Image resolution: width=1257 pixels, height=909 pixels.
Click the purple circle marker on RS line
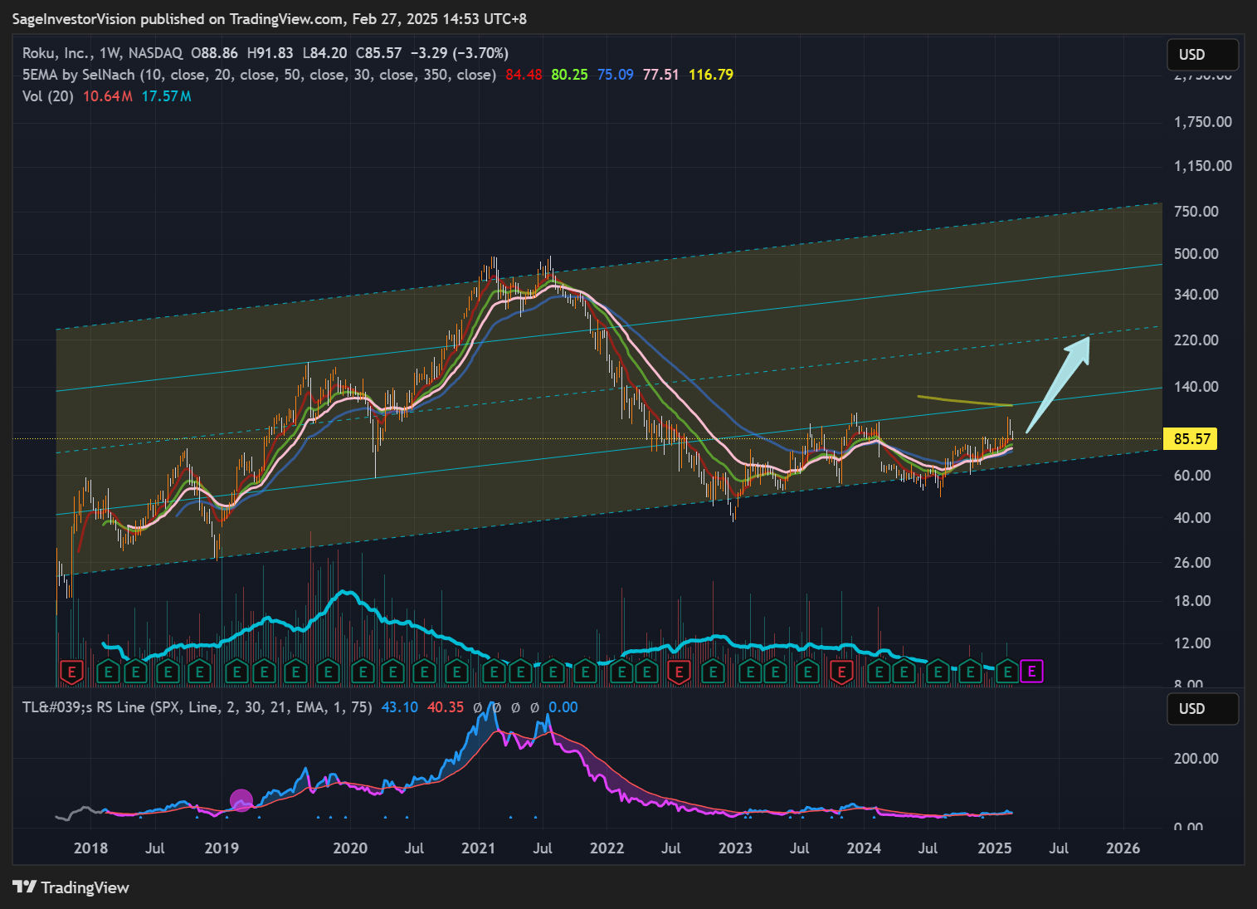[241, 801]
